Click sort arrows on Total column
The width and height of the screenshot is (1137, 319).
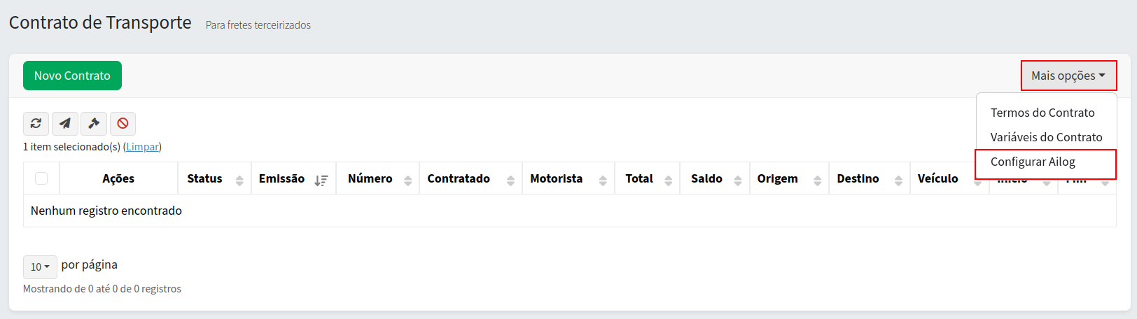pyautogui.click(x=668, y=180)
